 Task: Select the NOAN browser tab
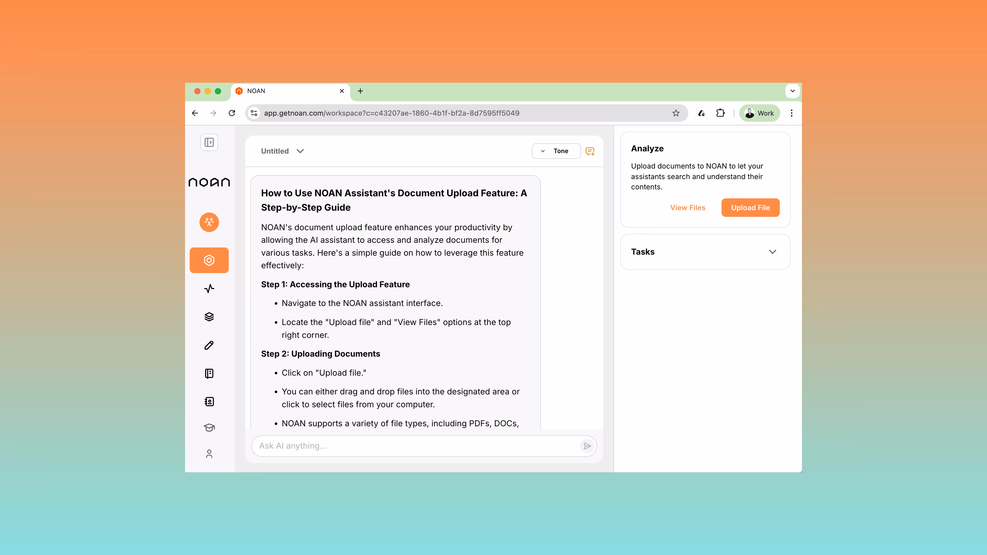(290, 91)
